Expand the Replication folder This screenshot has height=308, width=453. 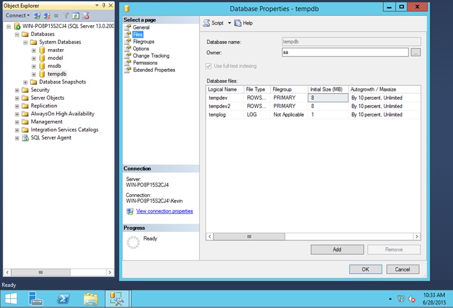[x=17, y=106]
